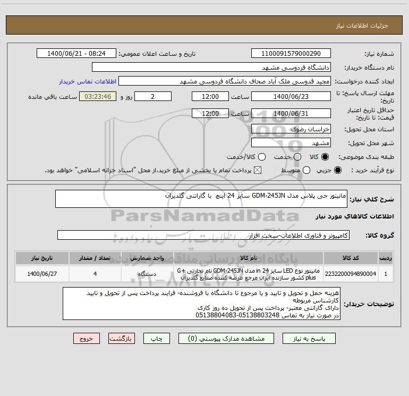409x396 pixels.
Task: Click the row number cell 1
Action: [x=386, y=274]
